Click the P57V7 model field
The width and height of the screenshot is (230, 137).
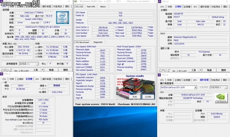tap(190, 17)
